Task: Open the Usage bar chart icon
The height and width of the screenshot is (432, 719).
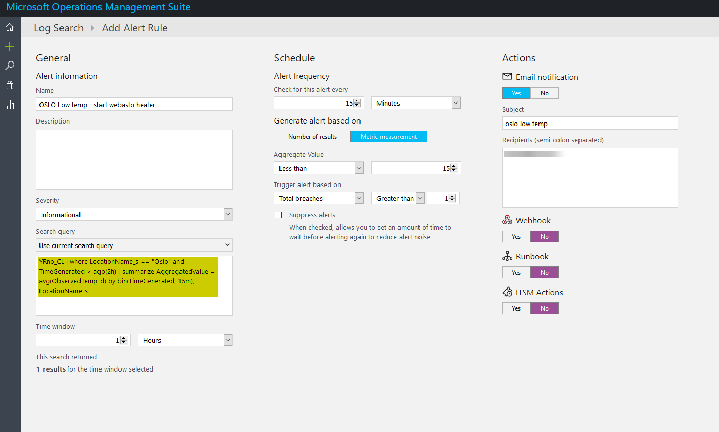Action: click(10, 105)
